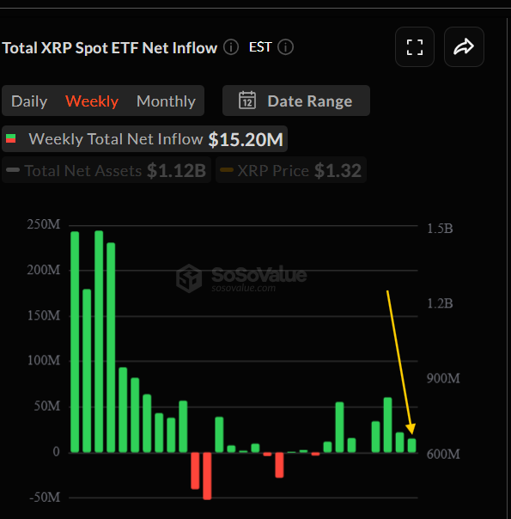Viewport: 511px width, 519px height.
Task: Toggle XRP Price series
Action: click(x=291, y=170)
